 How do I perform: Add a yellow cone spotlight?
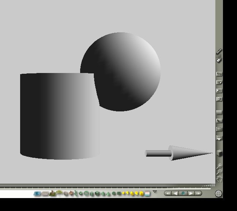pos(127,193)
